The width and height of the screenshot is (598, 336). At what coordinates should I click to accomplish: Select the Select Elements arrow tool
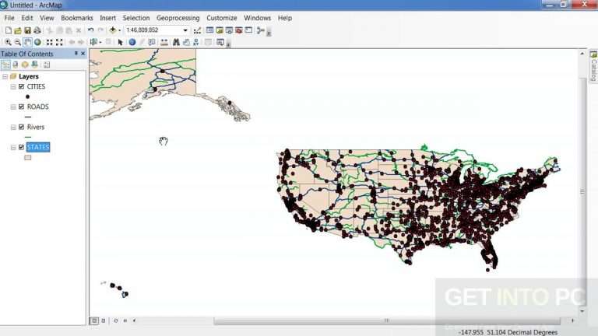click(x=121, y=42)
